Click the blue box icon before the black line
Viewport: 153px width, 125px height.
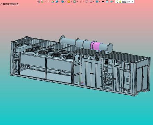[x=97, y=2]
